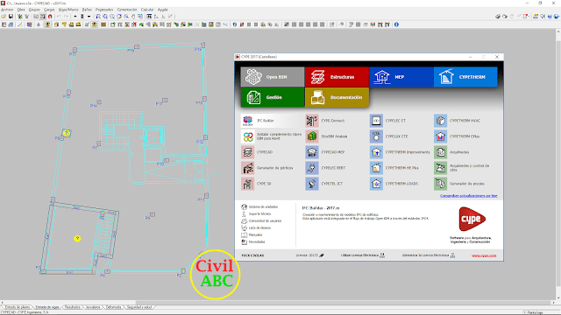Open the Archivo menu
The height and width of the screenshot is (315, 561).
click(7, 10)
